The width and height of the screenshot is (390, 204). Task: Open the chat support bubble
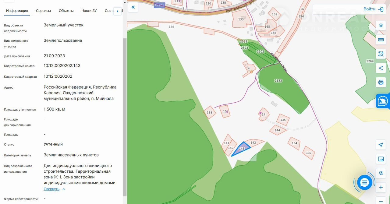364,182
